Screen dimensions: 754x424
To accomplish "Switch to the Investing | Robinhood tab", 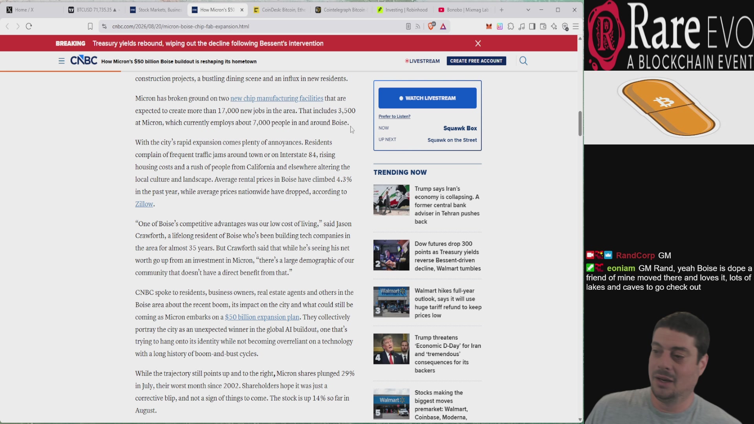I will (x=403, y=10).
